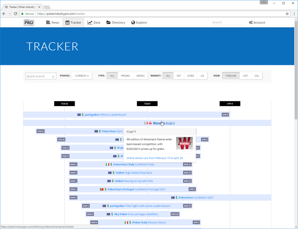This screenshot has height=229, width=298.
Task: Click dollar icon on Unibet High Stakes row
Action: click(113, 172)
